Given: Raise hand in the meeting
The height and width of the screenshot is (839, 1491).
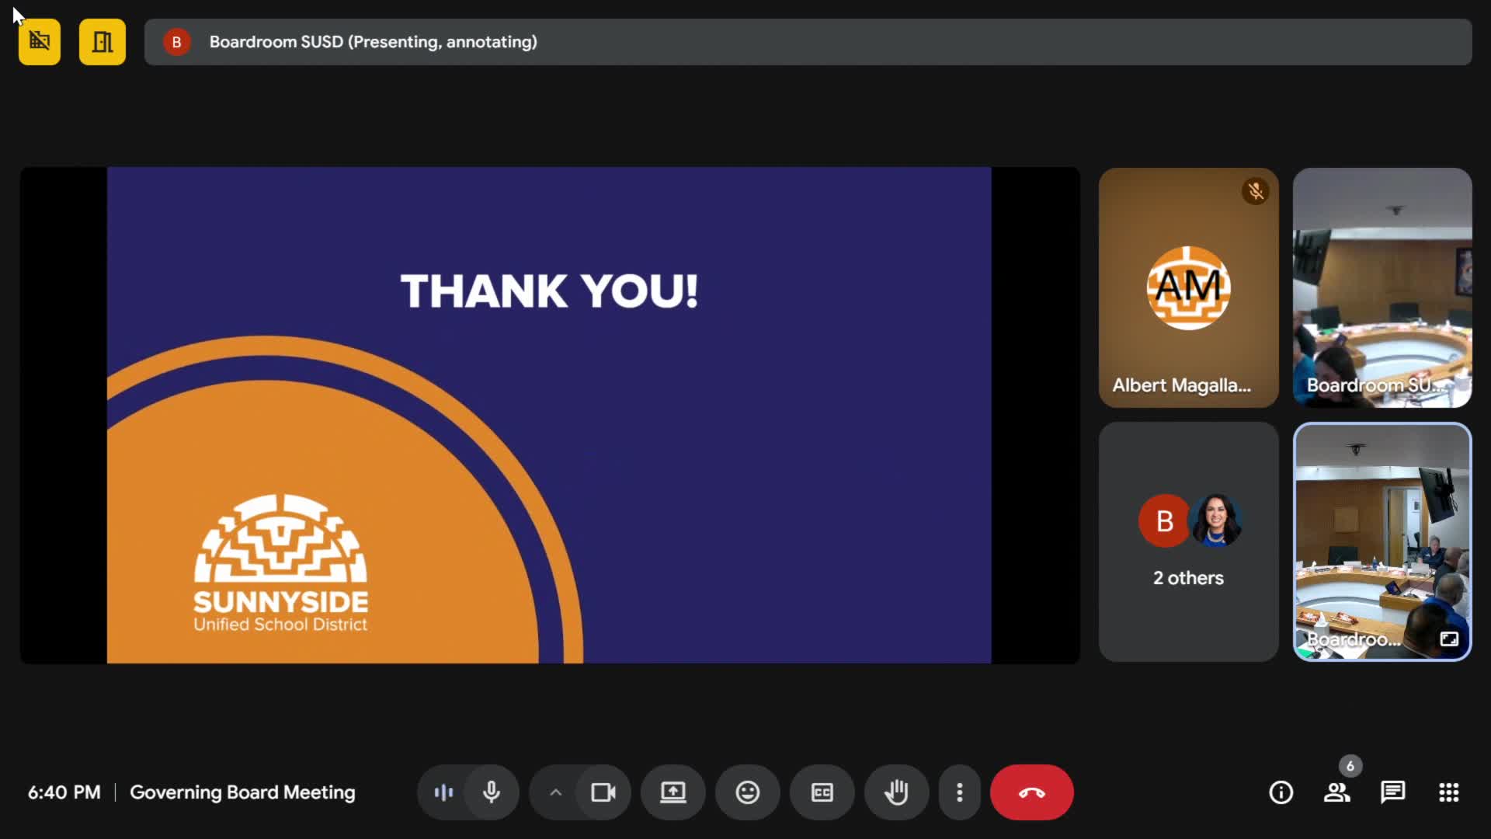Looking at the screenshot, I should [x=896, y=792].
